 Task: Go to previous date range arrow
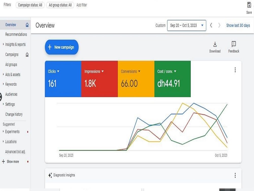click(x=211, y=25)
